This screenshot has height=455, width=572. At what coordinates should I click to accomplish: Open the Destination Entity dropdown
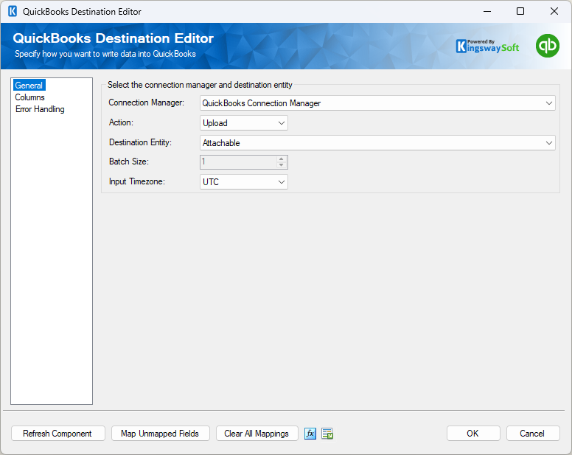377,142
